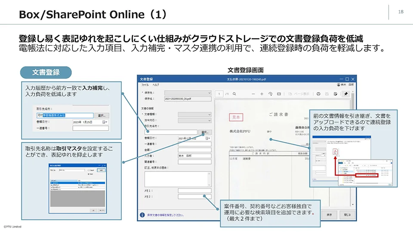Click the 取引先名称 field with highlighted company name
The width and height of the screenshot is (413, 232).
[65, 116]
